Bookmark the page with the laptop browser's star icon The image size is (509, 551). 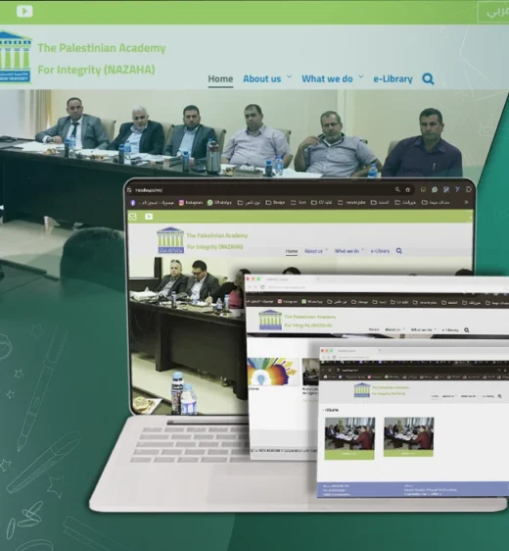tap(407, 190)
